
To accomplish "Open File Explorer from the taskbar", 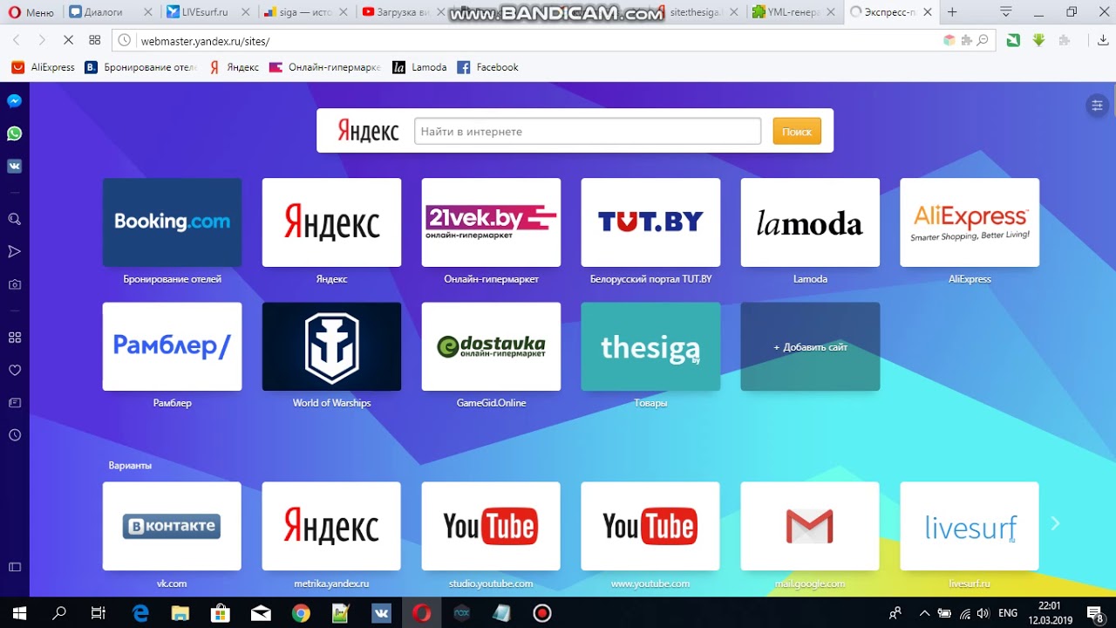I will pos(180,613).
